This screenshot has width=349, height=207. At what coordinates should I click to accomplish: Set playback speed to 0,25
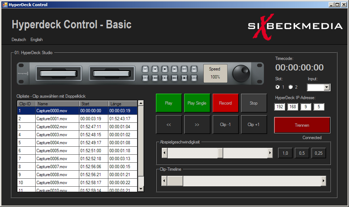(x=318, y=153)
